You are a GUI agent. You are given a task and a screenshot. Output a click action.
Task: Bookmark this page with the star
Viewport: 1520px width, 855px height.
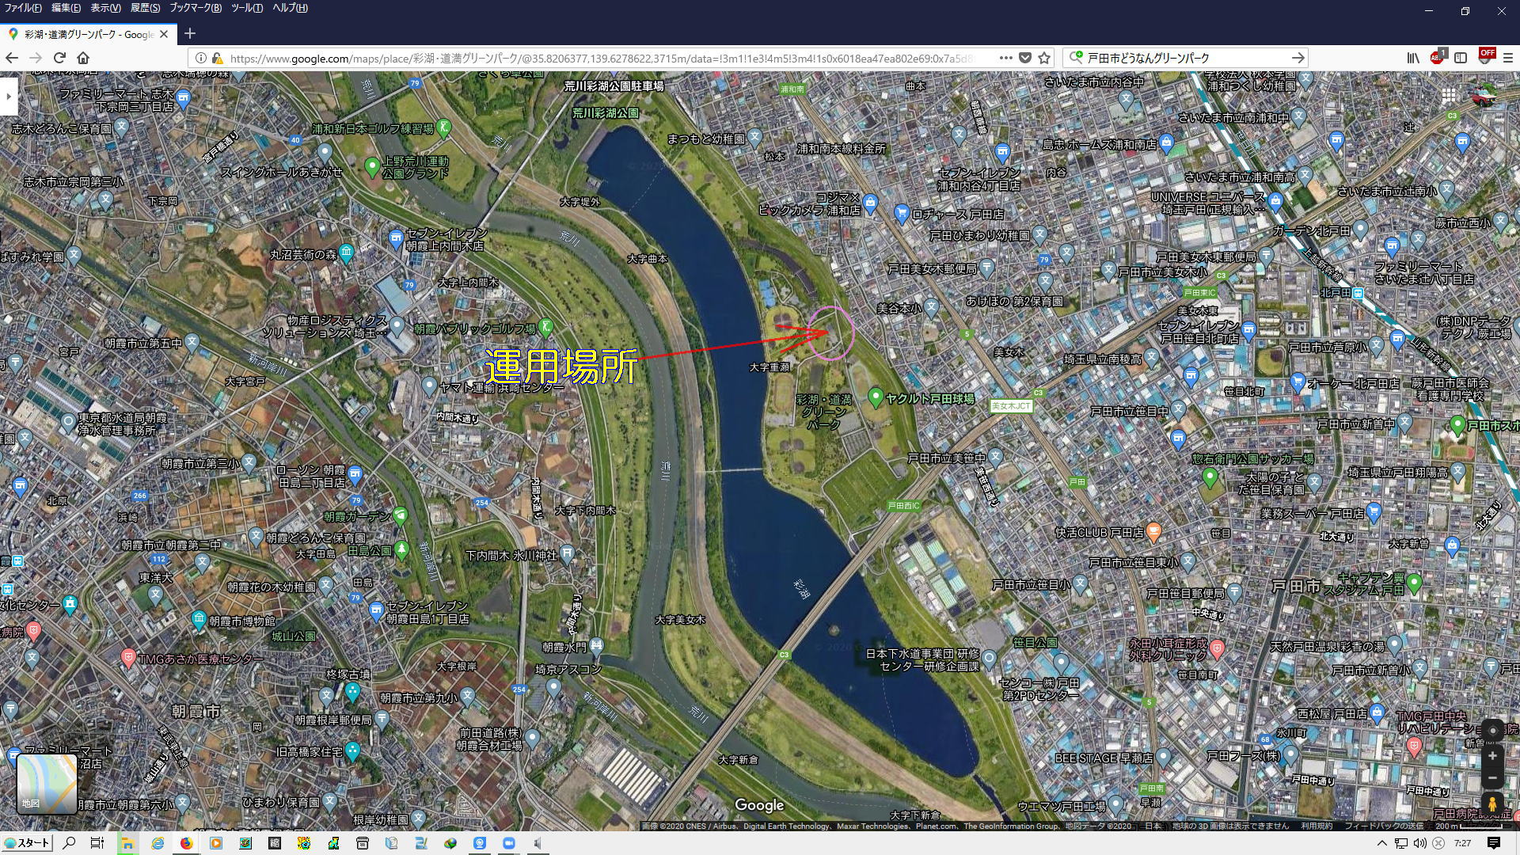(x=1044, y=58)
